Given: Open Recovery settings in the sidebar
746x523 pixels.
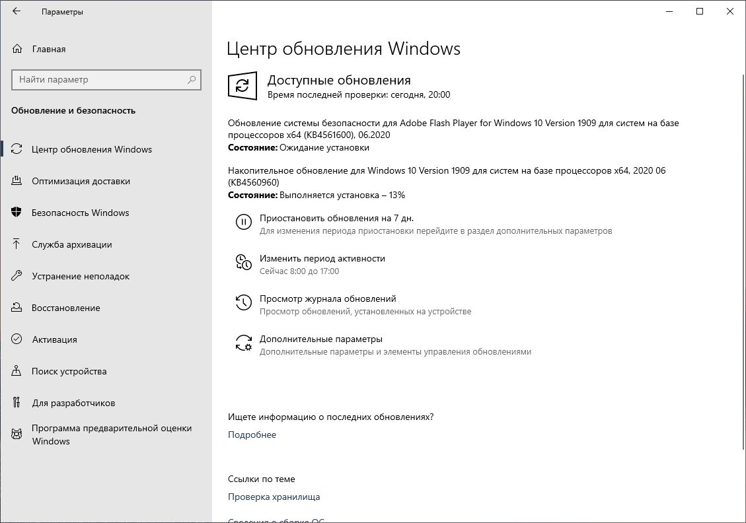Looking at the screenshot, I should 66,308.
